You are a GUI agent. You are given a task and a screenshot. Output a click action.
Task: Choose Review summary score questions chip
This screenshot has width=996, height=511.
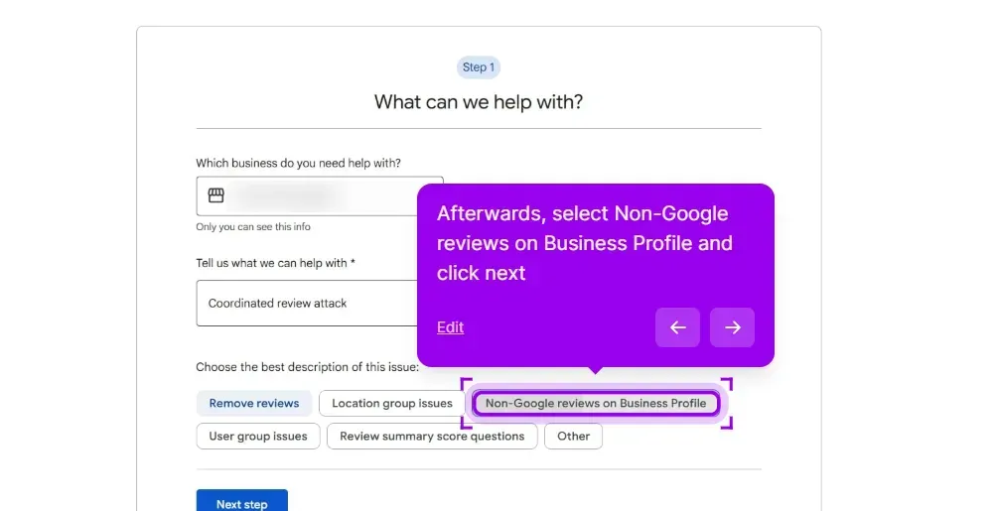[432, 437]
